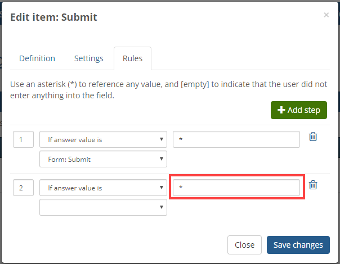Dismiss the dialog with the X icon
Viewport: 340px width, 264px height.
326,15
